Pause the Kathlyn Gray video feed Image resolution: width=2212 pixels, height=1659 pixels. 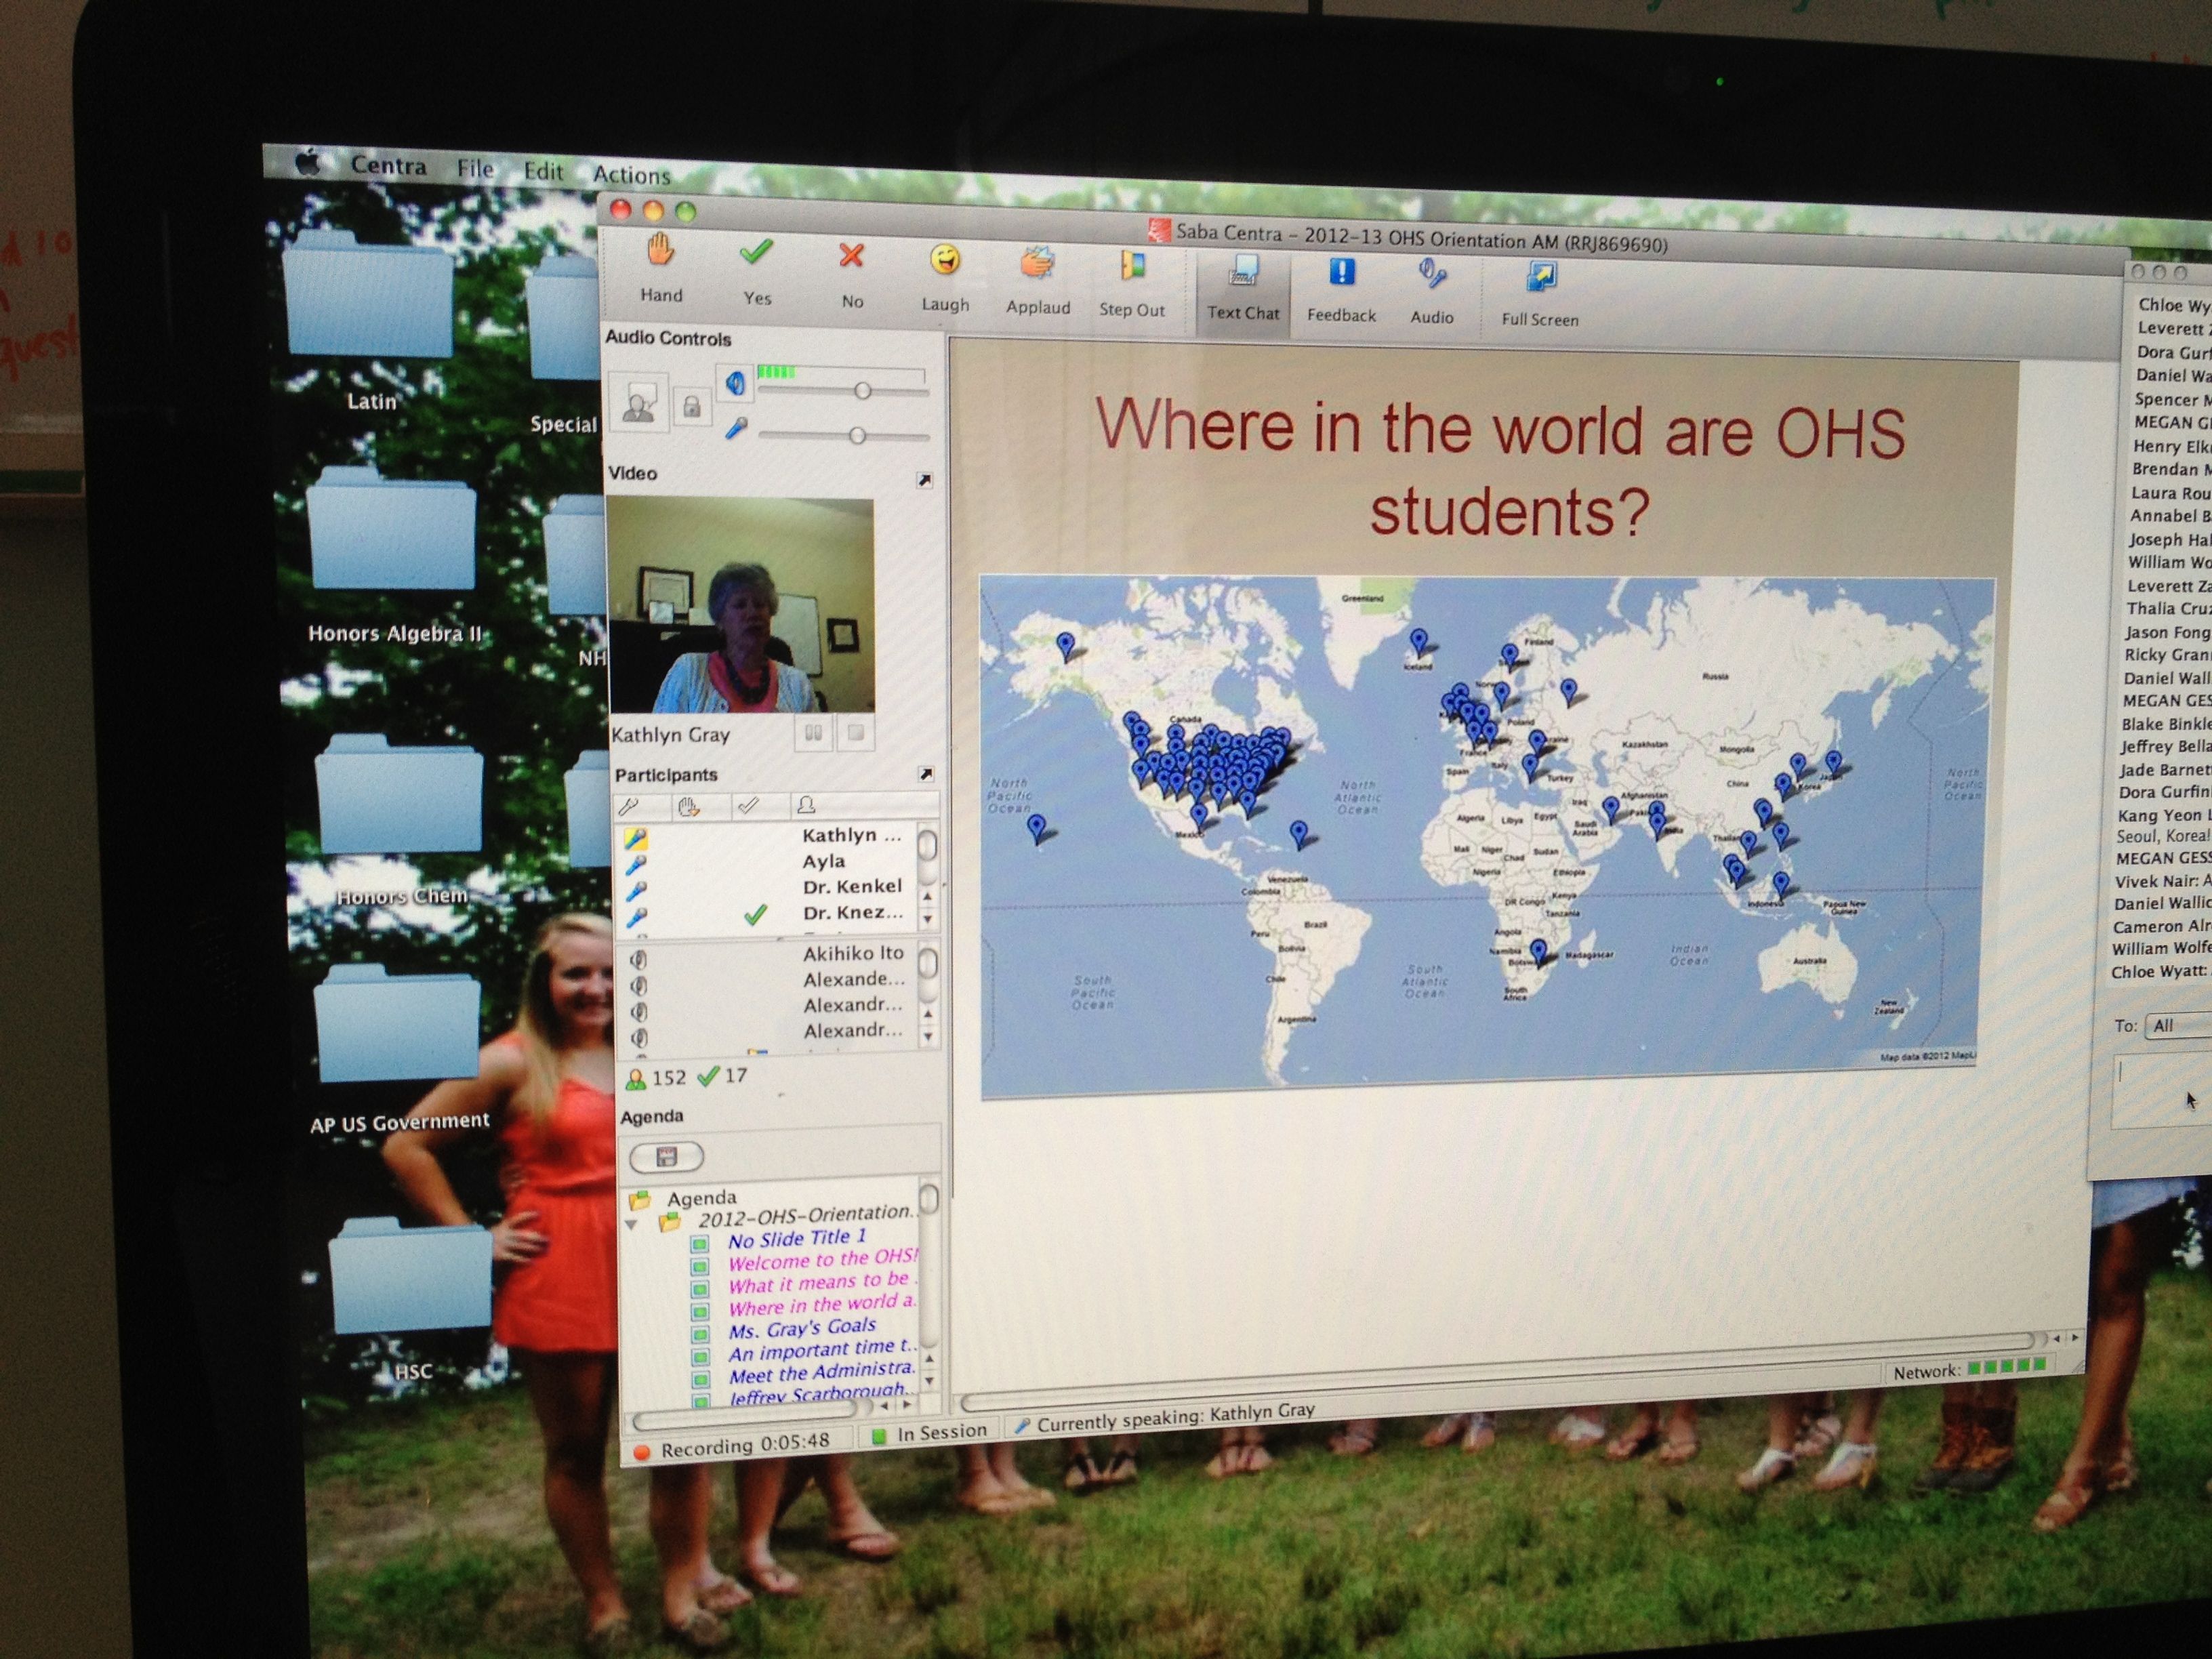click(x=813, y=733)
